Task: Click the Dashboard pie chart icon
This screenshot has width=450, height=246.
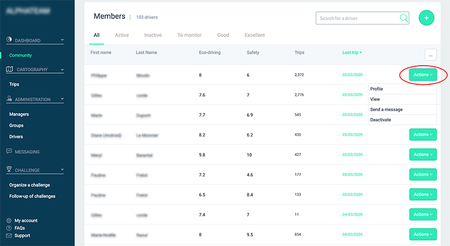Action: (10, 40)
